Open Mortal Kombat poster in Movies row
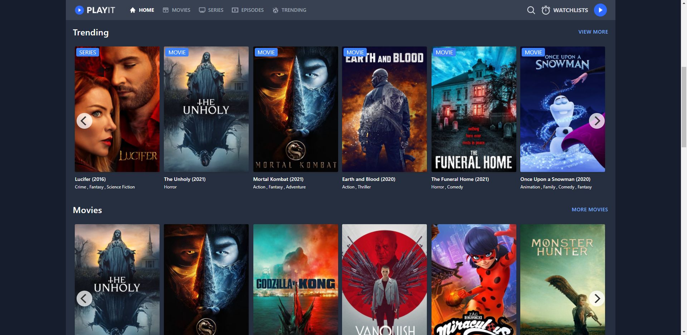 (206, 280)
